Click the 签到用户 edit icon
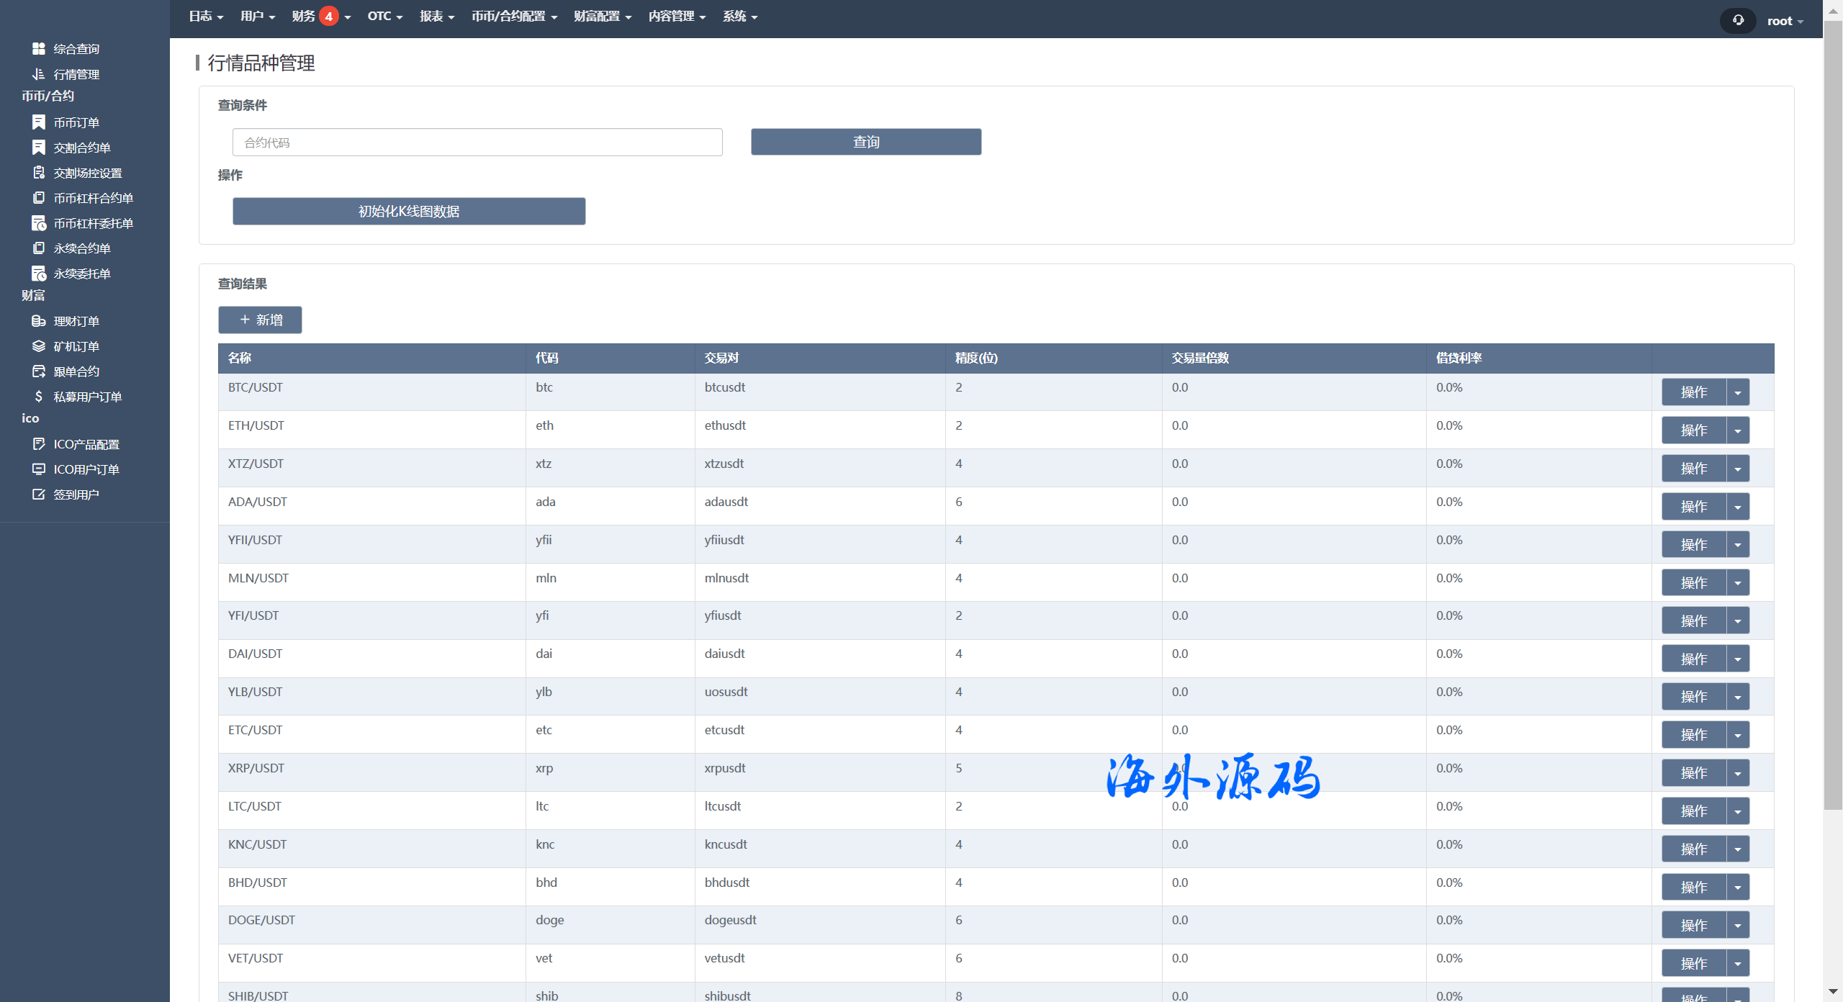Viewport: 1843px width, 1002px height. pyautogui.click(x=39, y=495)
